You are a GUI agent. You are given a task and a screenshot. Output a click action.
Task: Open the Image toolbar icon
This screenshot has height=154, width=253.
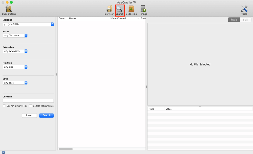(x=143, y=9)
